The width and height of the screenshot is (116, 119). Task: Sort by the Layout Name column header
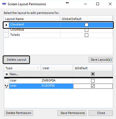(32, 19)
